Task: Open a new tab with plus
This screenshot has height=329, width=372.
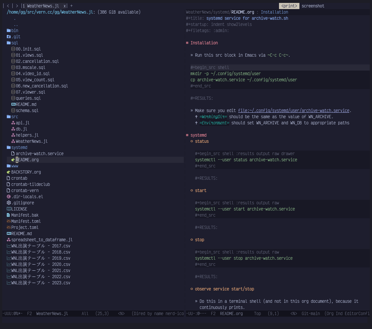Action: (x=71, y=6)
